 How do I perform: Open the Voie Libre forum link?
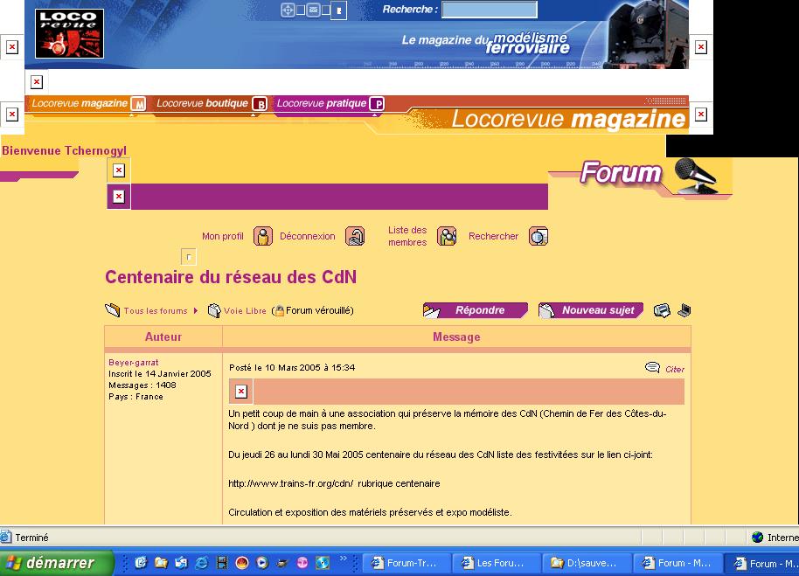[245, 310]
